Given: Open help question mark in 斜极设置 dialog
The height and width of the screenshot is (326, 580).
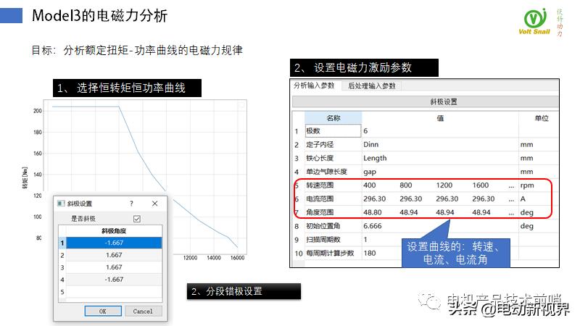Looking at the screenshot, I should (131, 204).
